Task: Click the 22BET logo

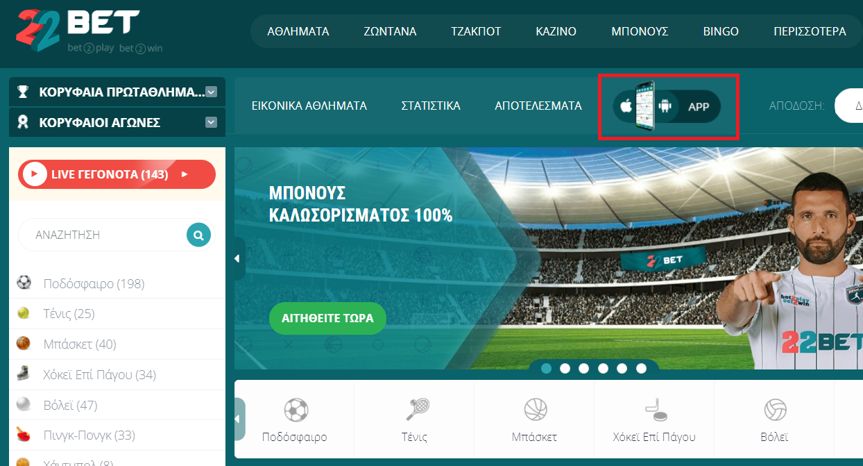Action: [x=88, y=31]
